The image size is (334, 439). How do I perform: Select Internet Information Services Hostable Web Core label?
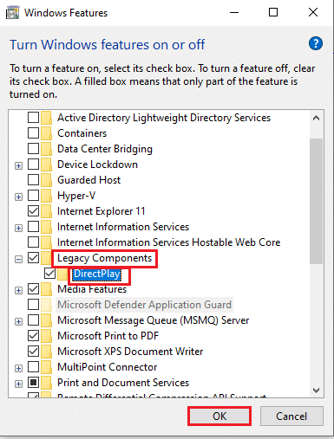(168, 242)
